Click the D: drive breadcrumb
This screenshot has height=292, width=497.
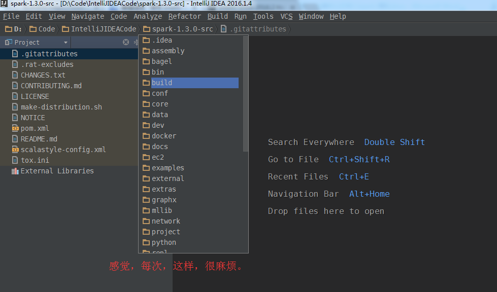coord(14,29)
